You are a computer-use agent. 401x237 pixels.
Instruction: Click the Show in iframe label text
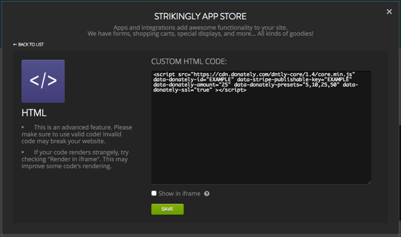(x=179, y=194)
